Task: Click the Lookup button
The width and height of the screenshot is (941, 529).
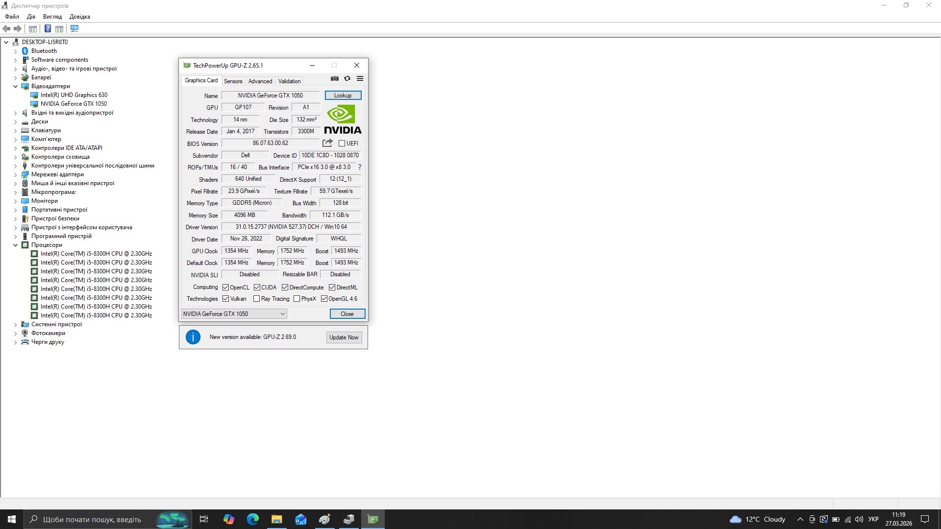Action: click(343, 96)
